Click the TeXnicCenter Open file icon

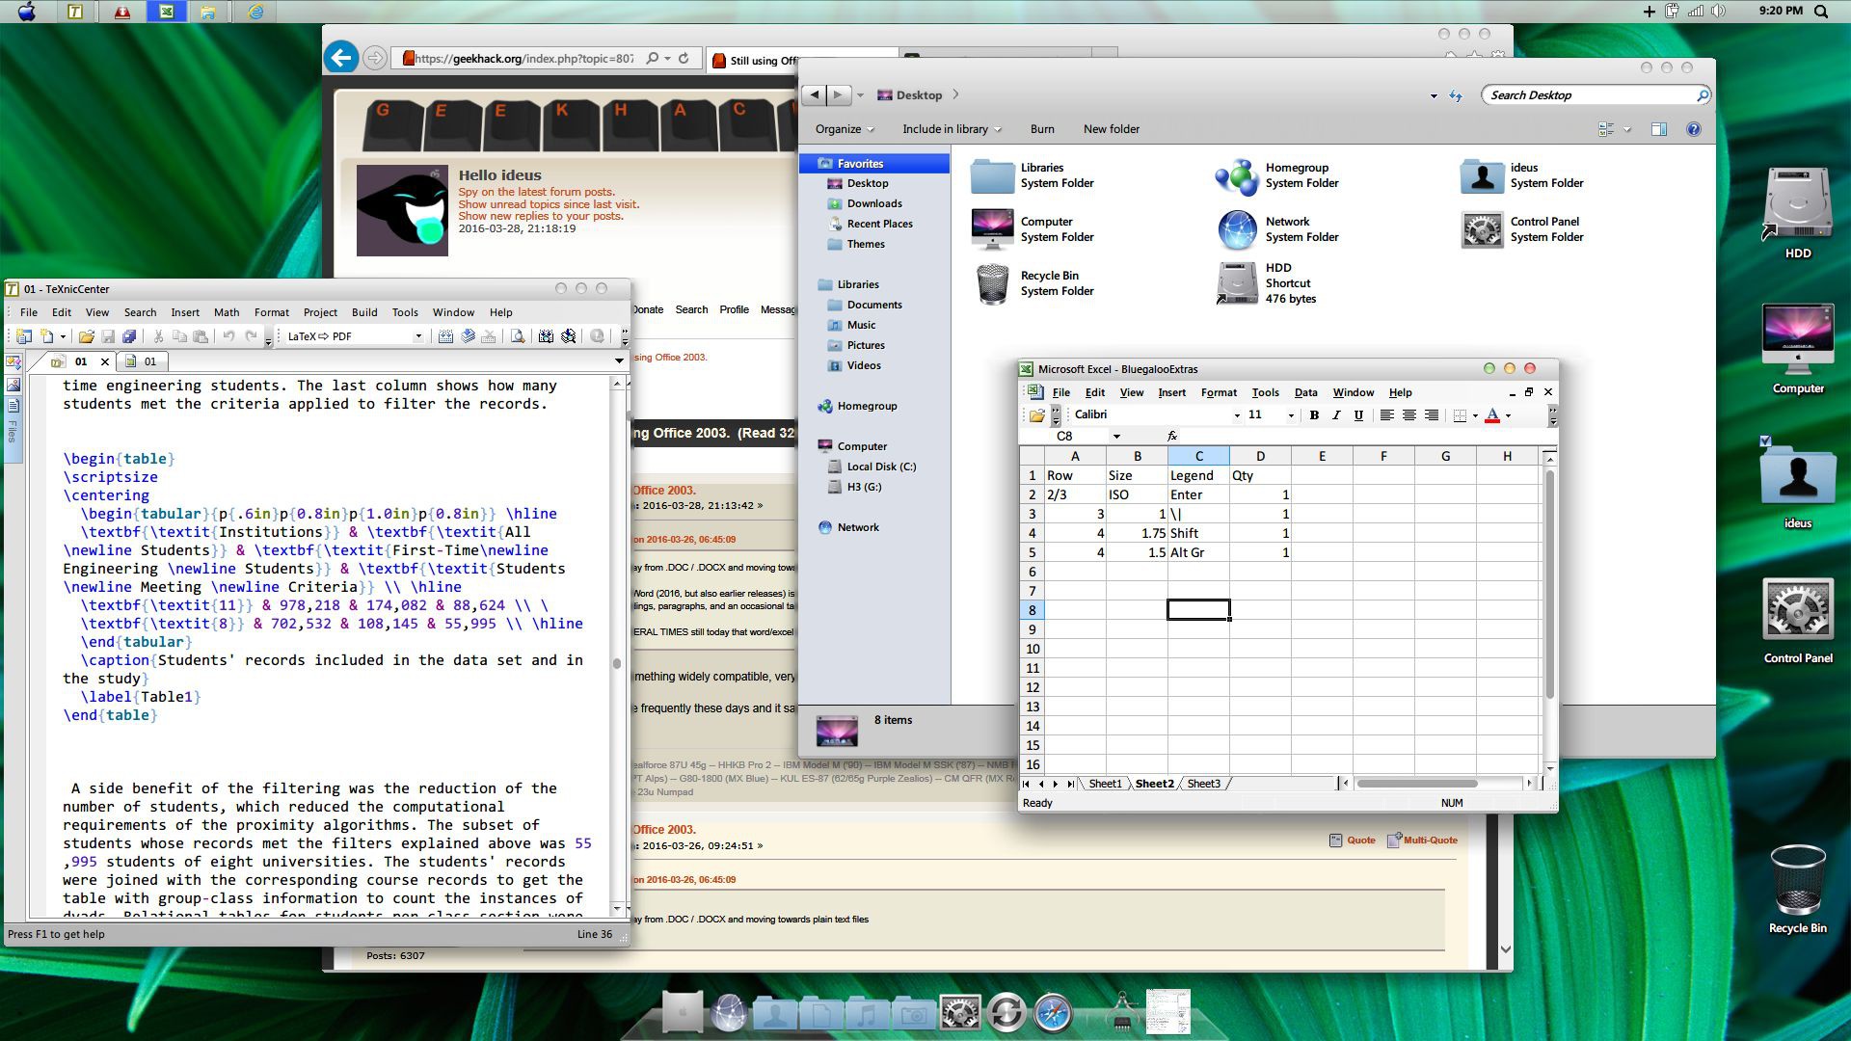tap(86, 336)
